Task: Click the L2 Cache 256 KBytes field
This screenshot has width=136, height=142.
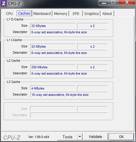Action: pyautogui.click(x=53, y=67)
